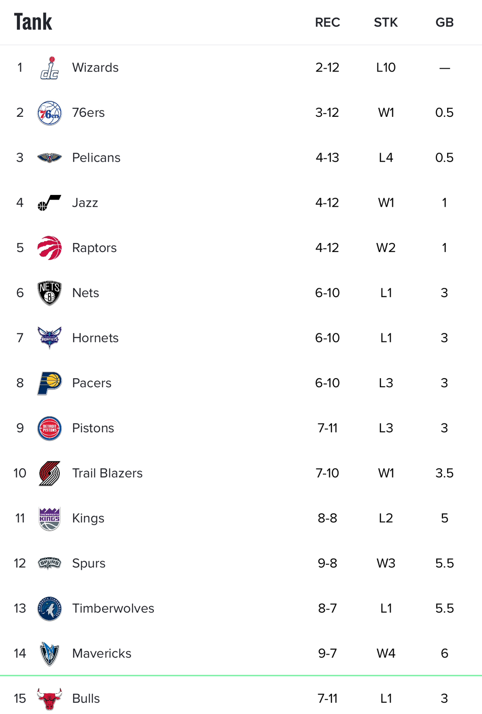Tap the Nets shield logo
Image resolution: width=482 pixels, height=714 pixels.
pyautogui.click(x=49, y=293)
